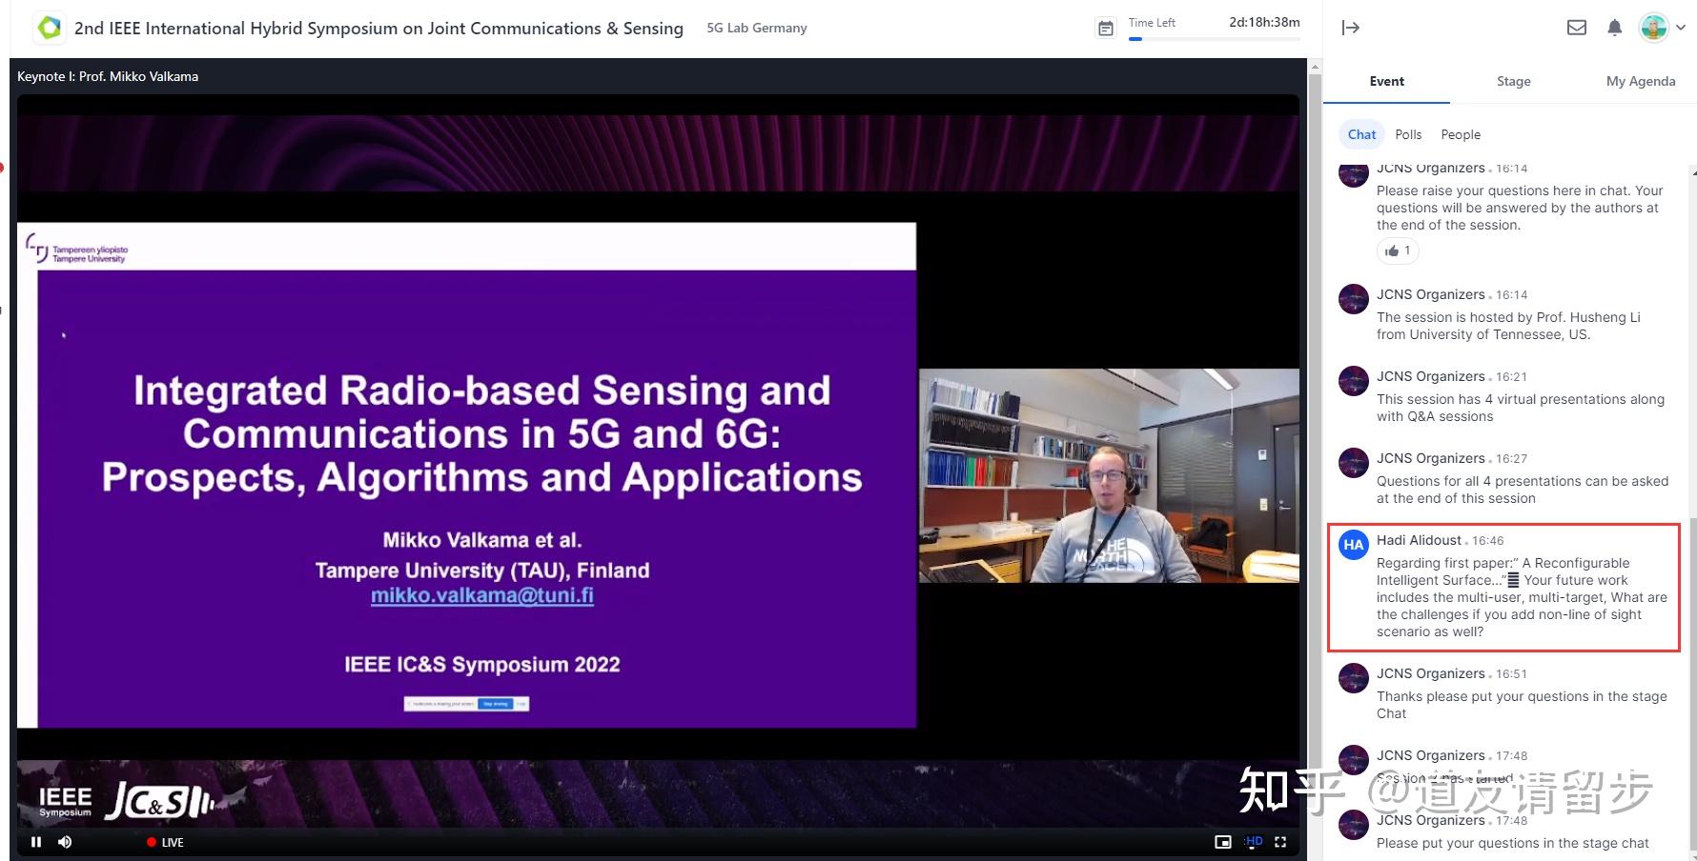Click the LIVE indicator button
Viewport: 1697px width, 861px height.
[x=166, y=842]
